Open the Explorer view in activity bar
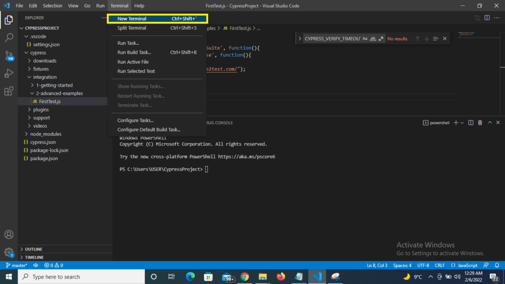 click(x=9, y=20)
